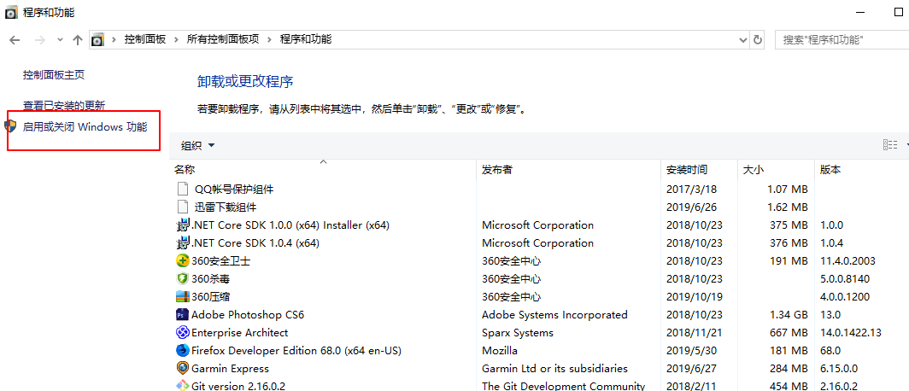Go to 控制面板主页 link
This screenshot has width=909, height=391.
(x=54, y=75)
